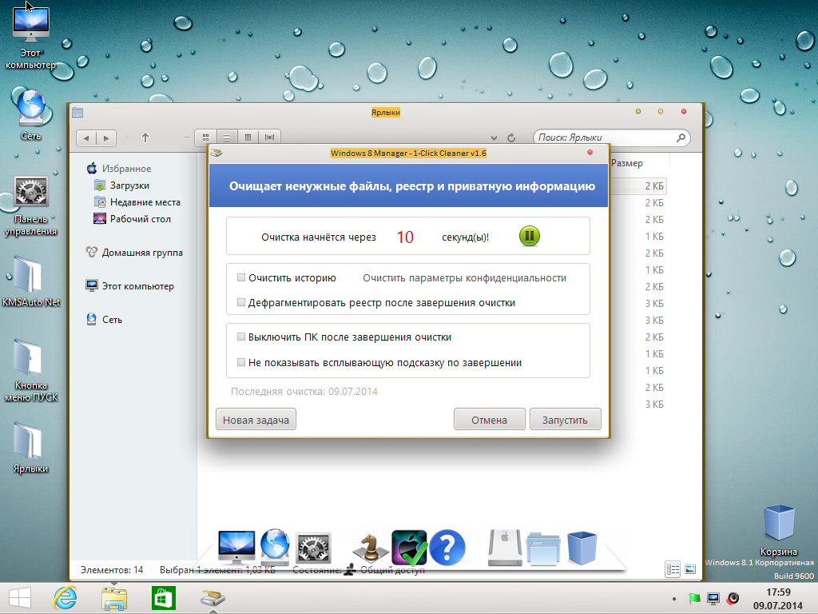Screen dimensions: 818x614
Task: Open the Apple hard drive dock icon
Action: (x=505, y=548)
